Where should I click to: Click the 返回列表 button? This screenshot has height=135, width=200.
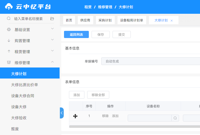(x=76, y=34)
